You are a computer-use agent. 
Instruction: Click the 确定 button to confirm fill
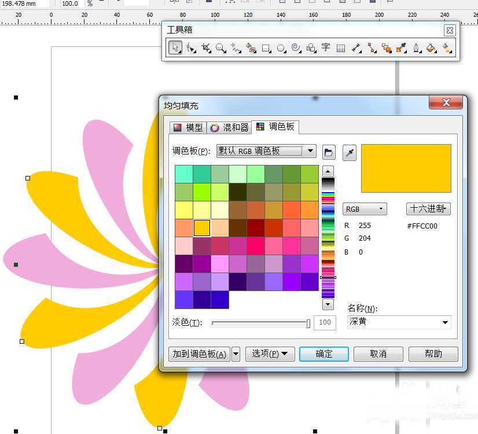[x=323, y=354]
